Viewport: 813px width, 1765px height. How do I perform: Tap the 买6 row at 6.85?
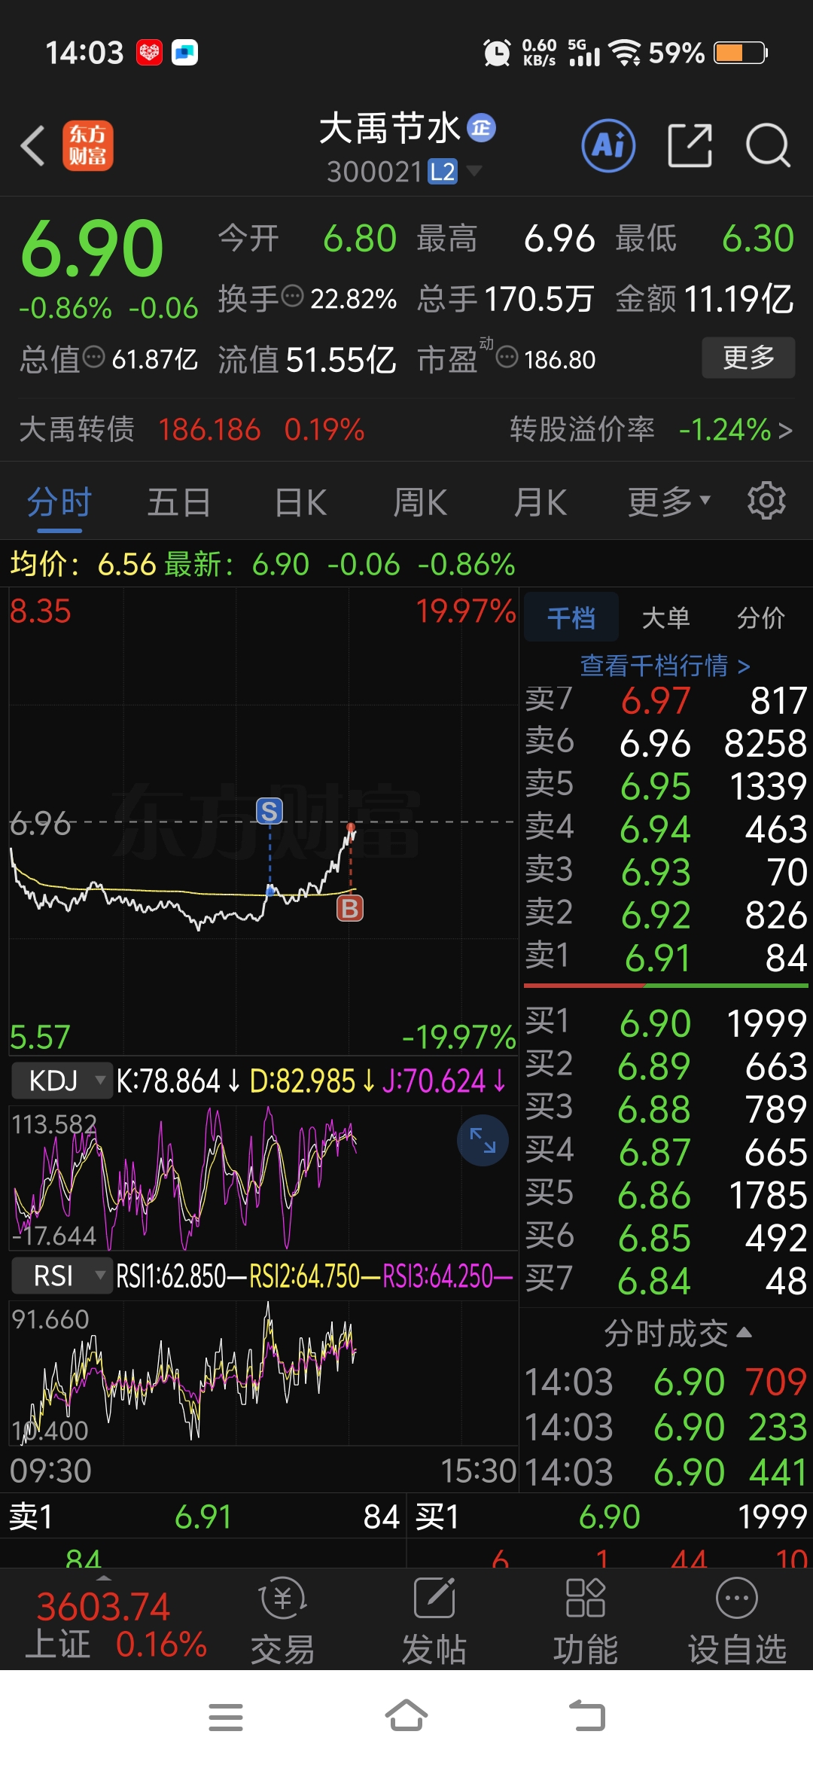pyautogui.click(x=666, y=1237)
